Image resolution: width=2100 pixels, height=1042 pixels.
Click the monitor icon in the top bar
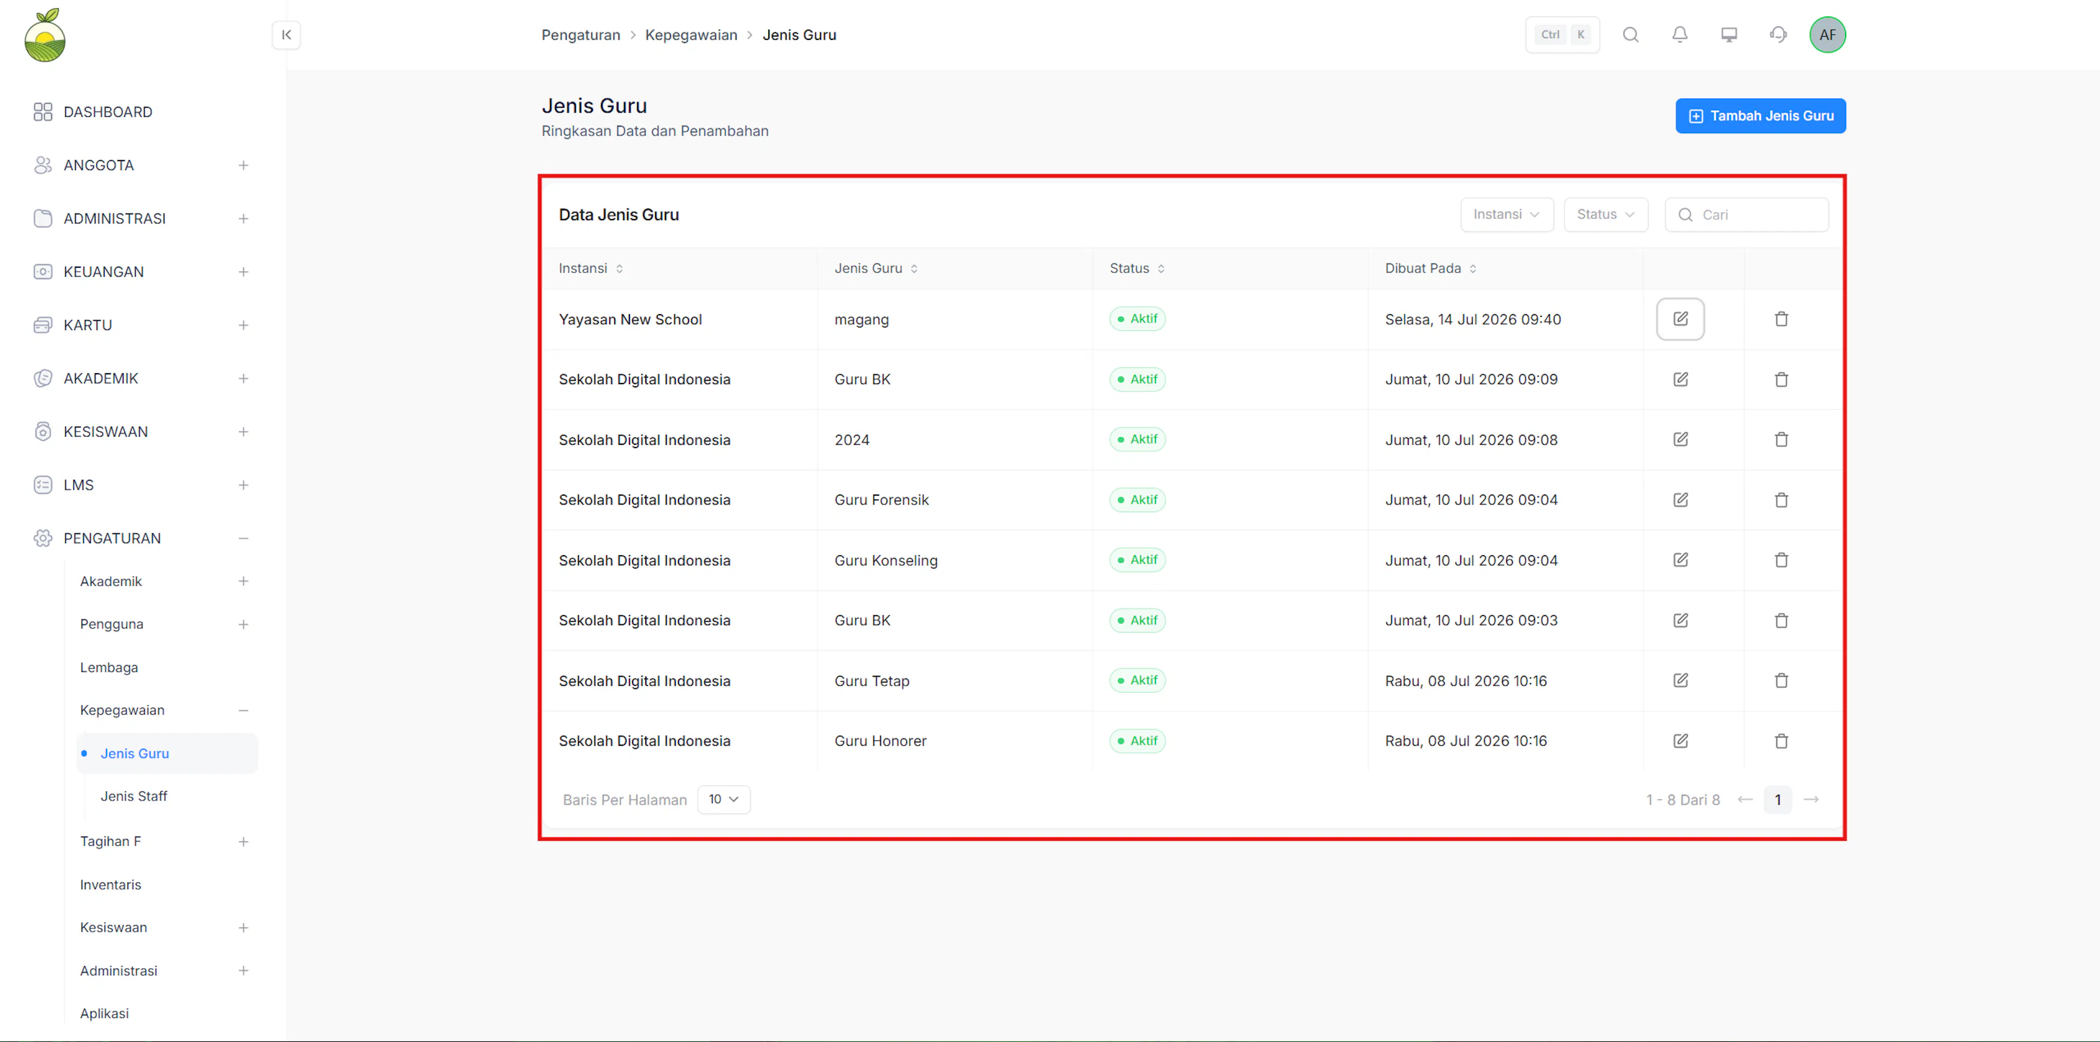point(1729,35)
